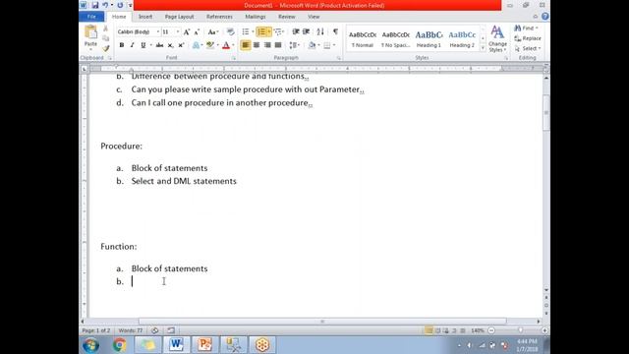Align text left
Viewport: 629px width, 354px height.
pos(246,45)
